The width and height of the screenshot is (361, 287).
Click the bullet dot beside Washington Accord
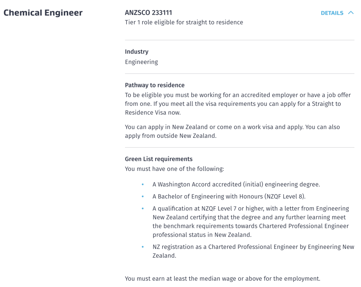pyautogui.click(x=143, y=185)
